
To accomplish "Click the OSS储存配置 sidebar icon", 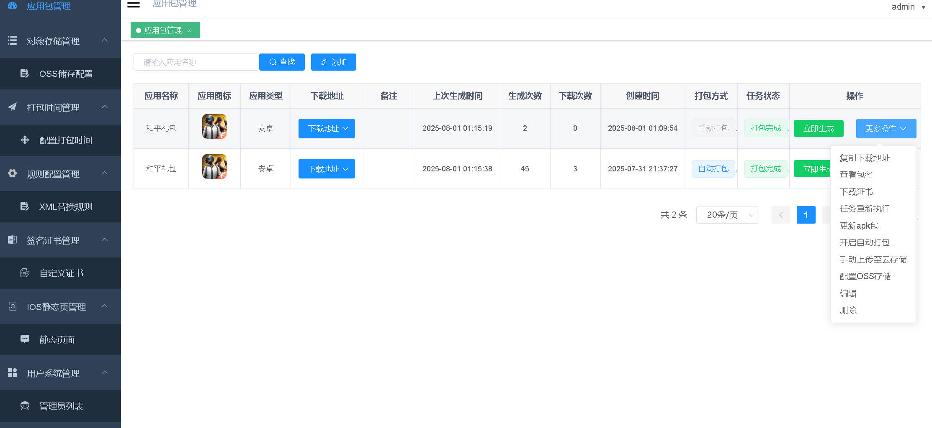I will [25, 74].
